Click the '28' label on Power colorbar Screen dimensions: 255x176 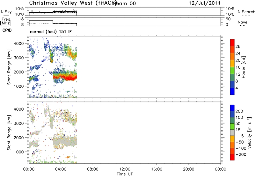[x=238, y=46]
